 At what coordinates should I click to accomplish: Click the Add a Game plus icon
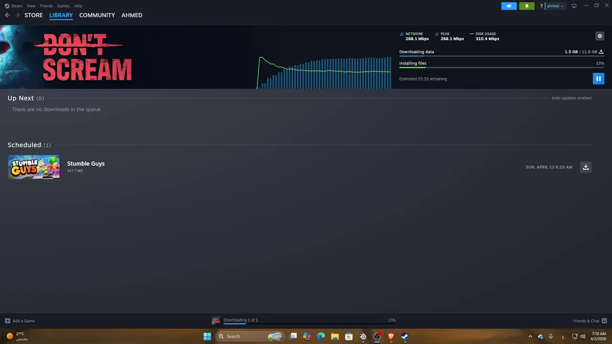point(7,321)
